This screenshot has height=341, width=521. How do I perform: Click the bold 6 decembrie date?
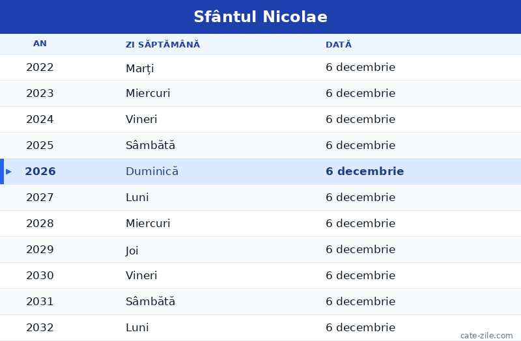(x=365, y=171)
